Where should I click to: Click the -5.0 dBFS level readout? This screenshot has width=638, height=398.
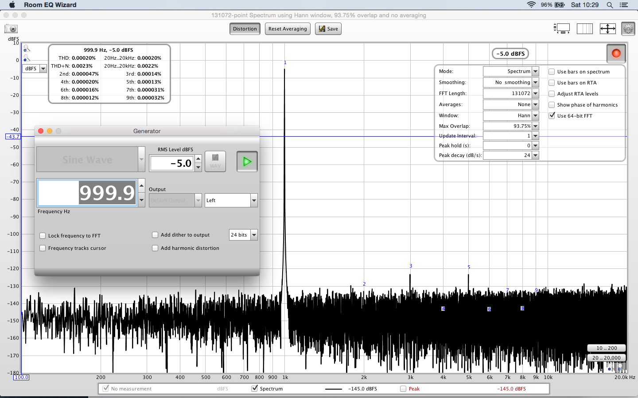tap(510, 54)
